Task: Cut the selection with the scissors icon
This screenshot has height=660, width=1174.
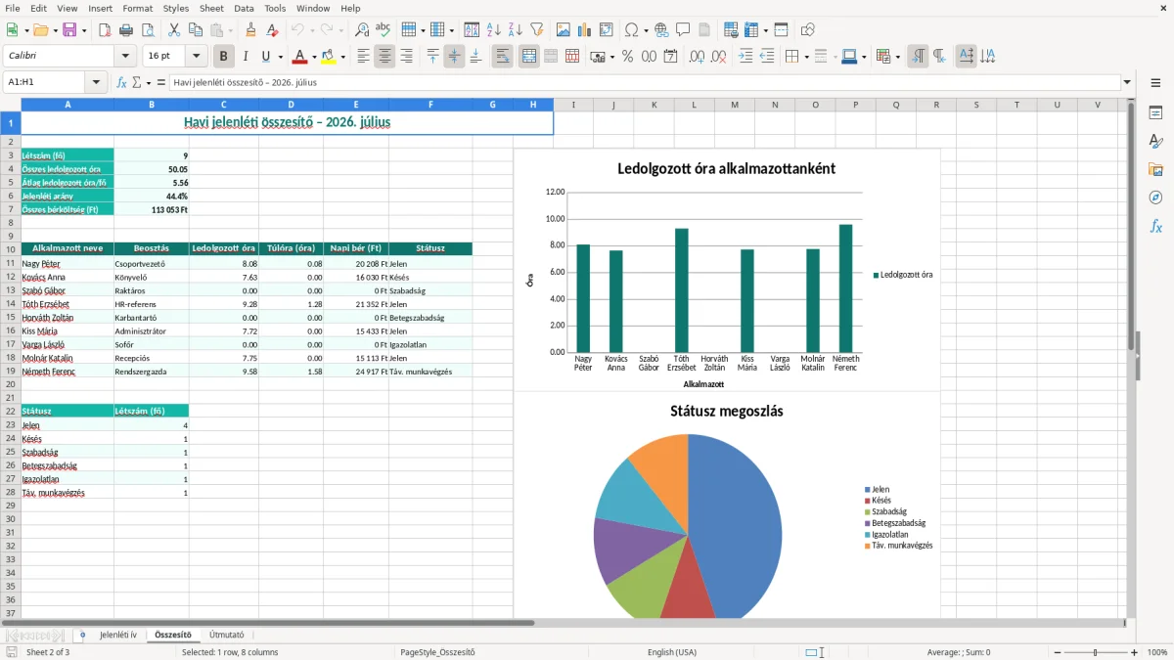Action: pos(173,30)
